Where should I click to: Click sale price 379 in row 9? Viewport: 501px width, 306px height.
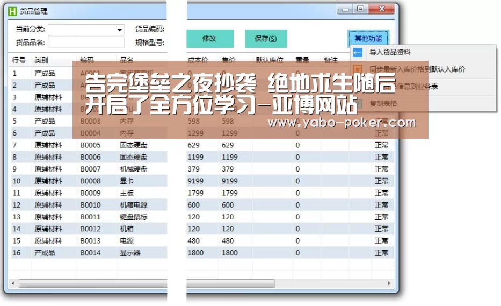pos(228,169)
